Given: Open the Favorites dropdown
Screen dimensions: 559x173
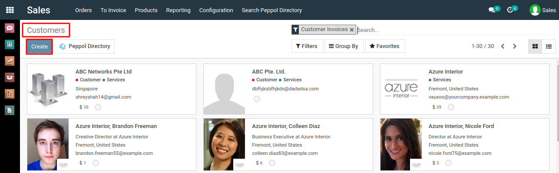Looking at the screenshot, I should [x=385, y=46].
